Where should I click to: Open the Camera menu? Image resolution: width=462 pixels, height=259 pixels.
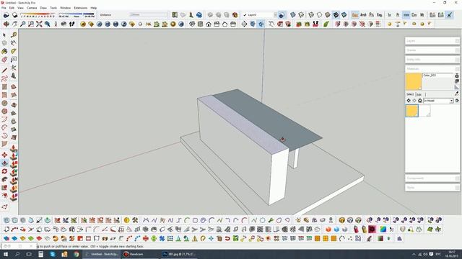point(32,8)
